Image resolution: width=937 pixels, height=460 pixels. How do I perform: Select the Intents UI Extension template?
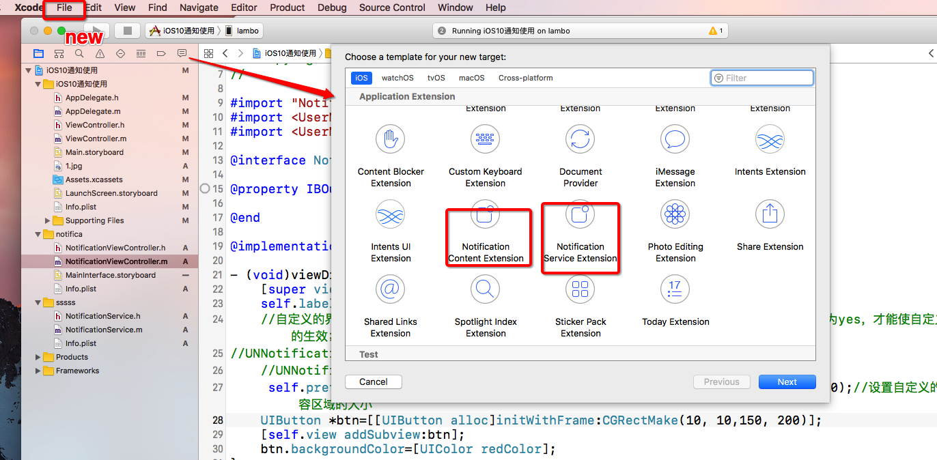pyautogui.click(x=391, y=232)
